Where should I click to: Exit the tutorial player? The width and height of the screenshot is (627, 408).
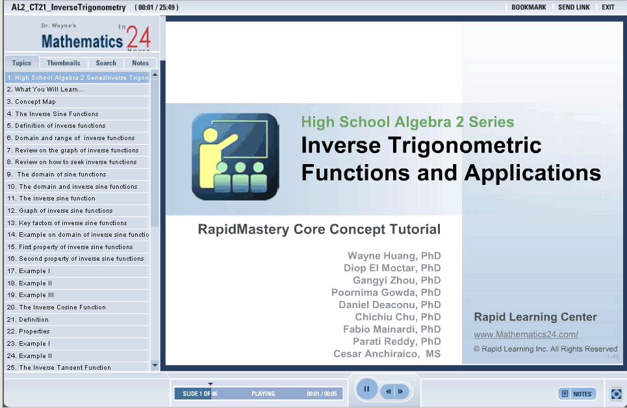[608, 7]
